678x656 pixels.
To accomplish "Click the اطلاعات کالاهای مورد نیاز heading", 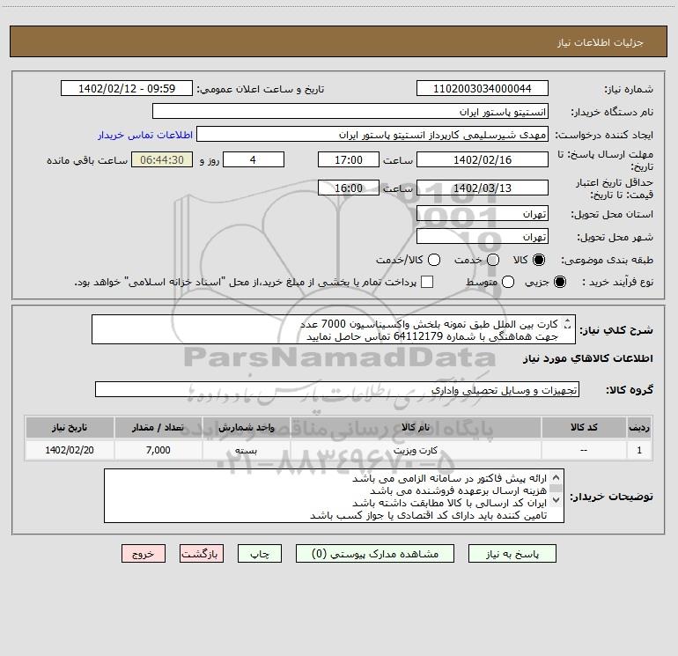I will point(587,358).
